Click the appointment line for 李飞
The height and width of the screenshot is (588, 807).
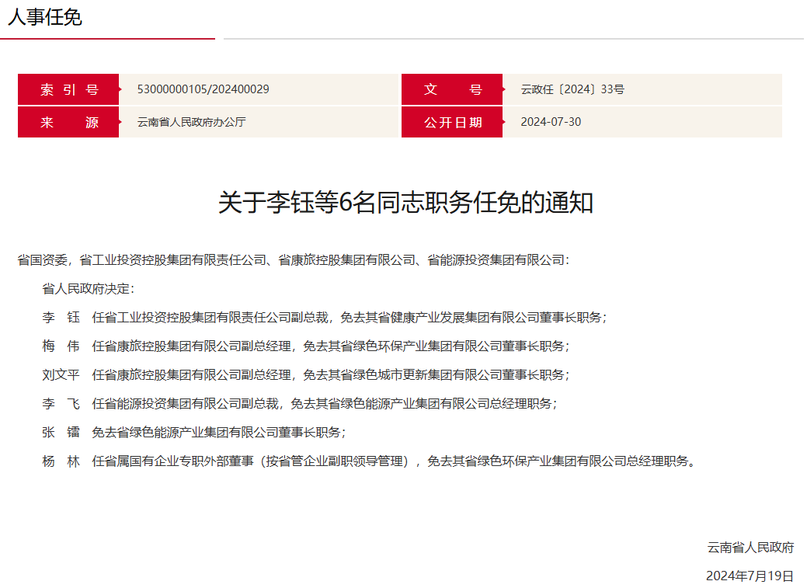click(x=300, y=404)
